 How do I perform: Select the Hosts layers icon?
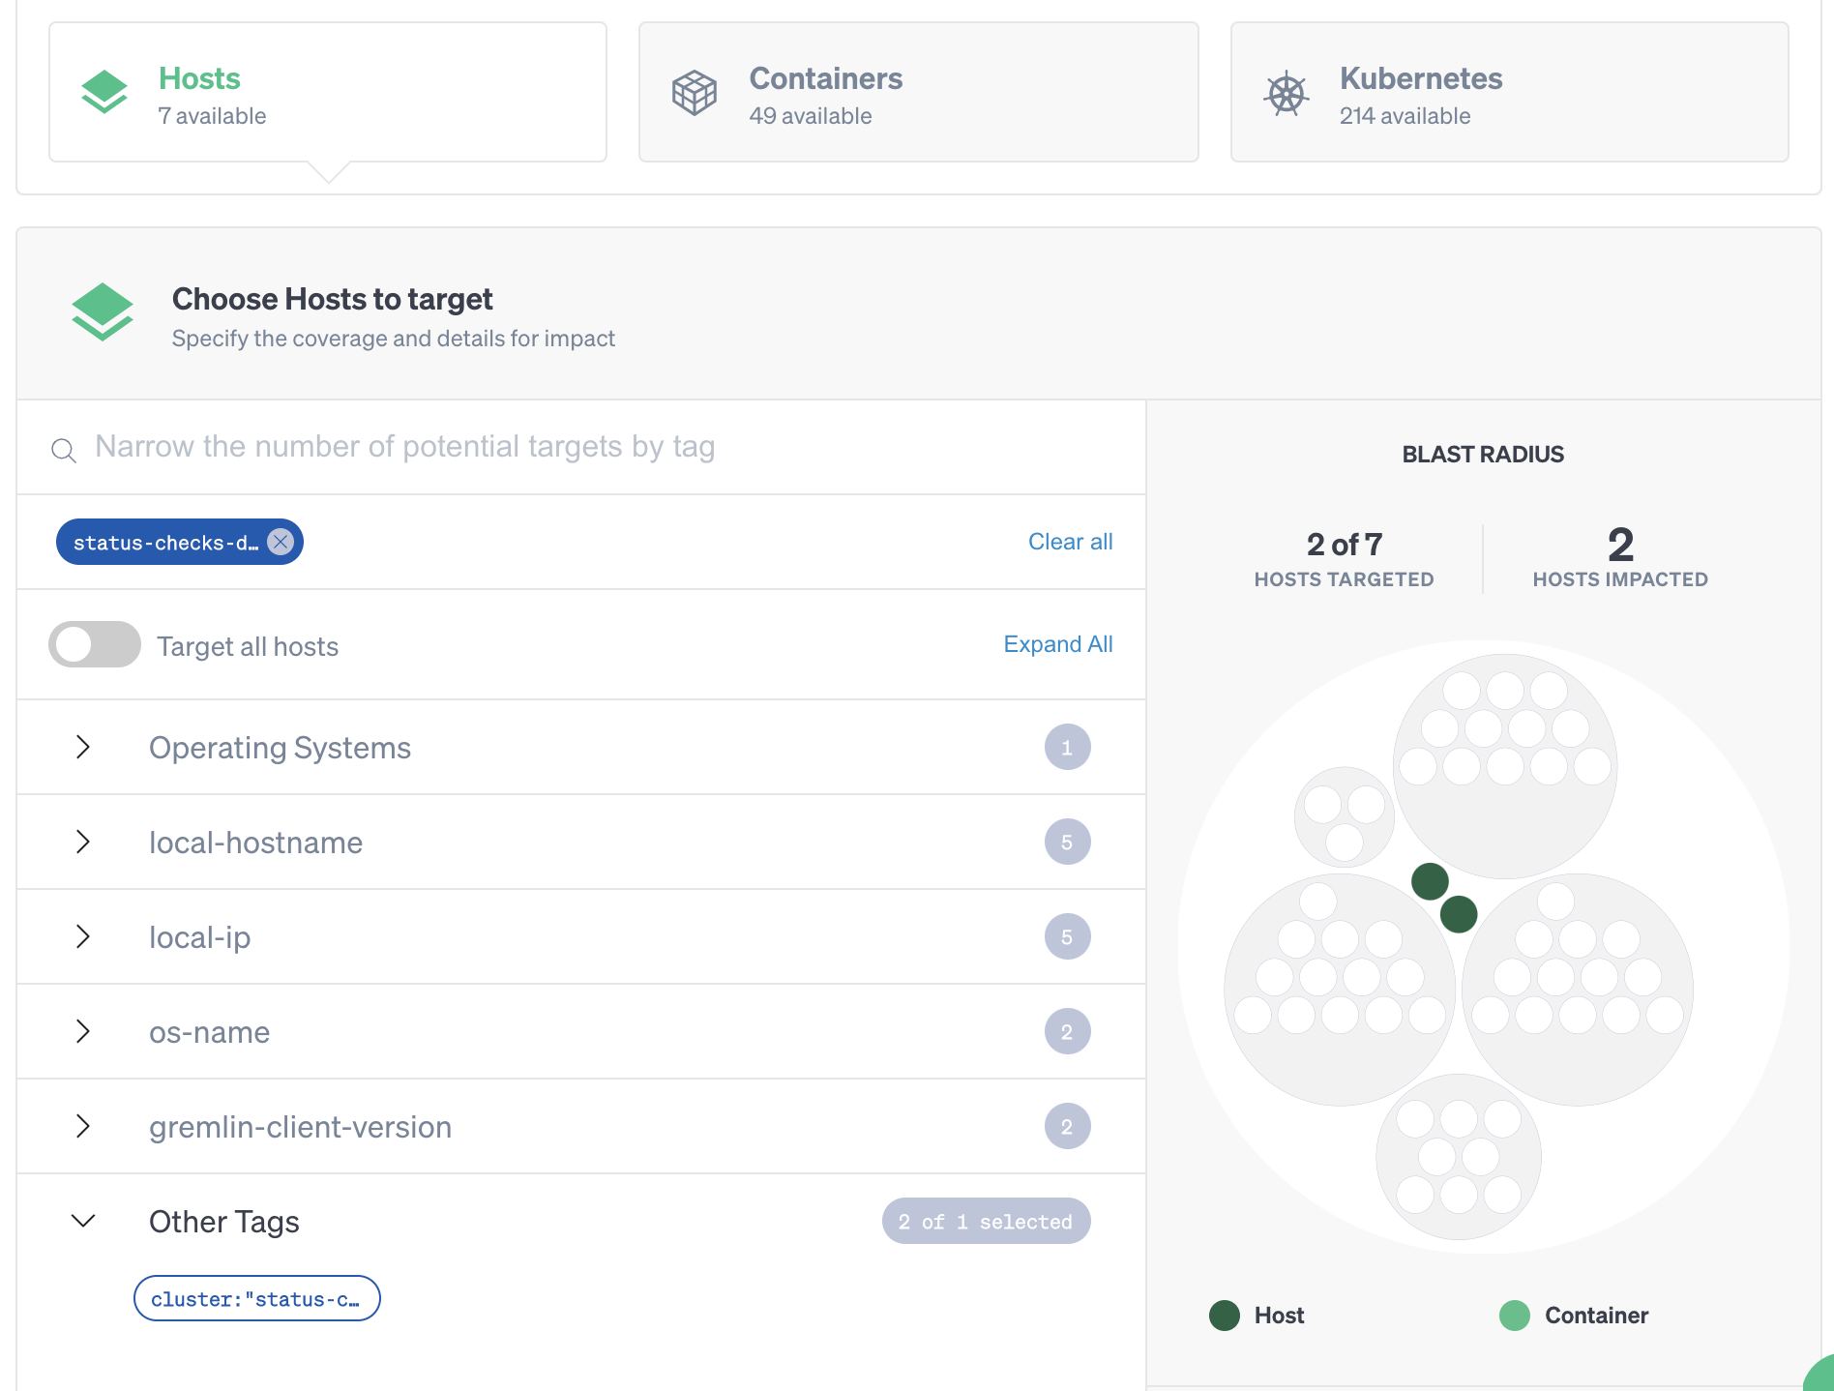(x=104, y=91)
